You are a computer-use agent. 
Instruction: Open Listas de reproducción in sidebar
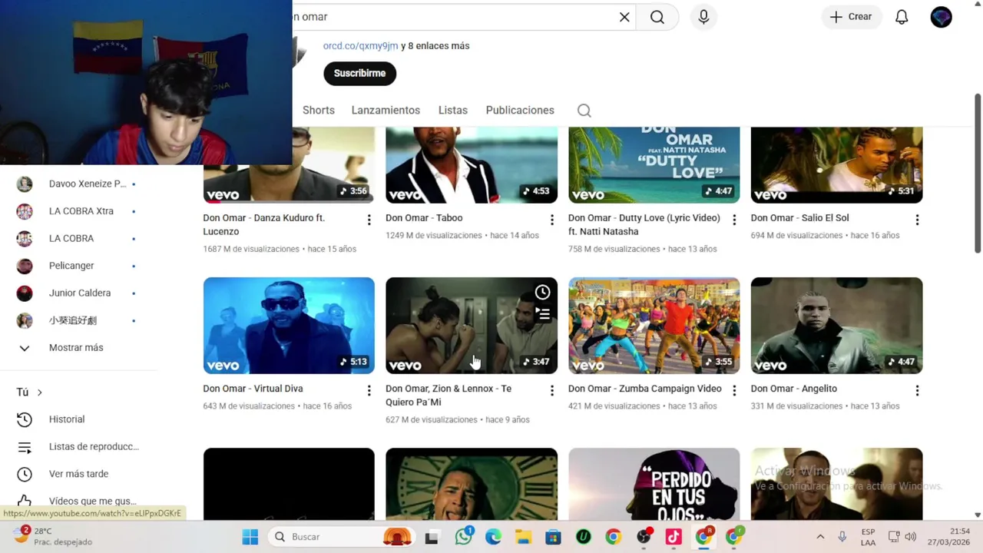pyautogui.click(x=78, y=447)
